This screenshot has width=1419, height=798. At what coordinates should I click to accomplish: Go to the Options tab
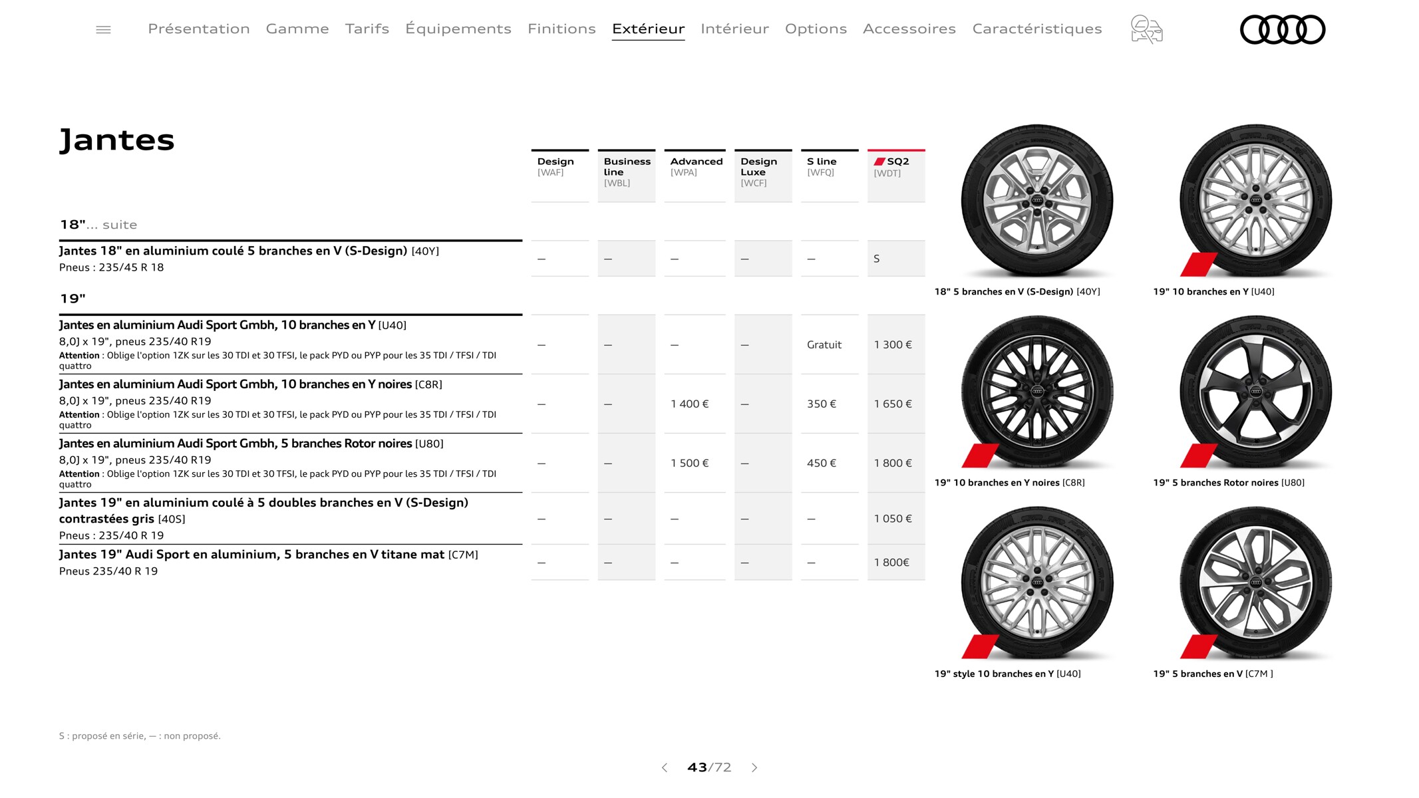pyautogui.click(x=816, y=29)
